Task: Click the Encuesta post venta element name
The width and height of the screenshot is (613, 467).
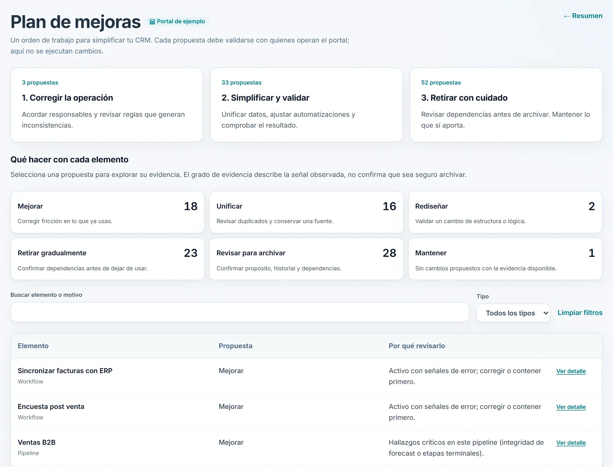Action: tap(51, 407)
